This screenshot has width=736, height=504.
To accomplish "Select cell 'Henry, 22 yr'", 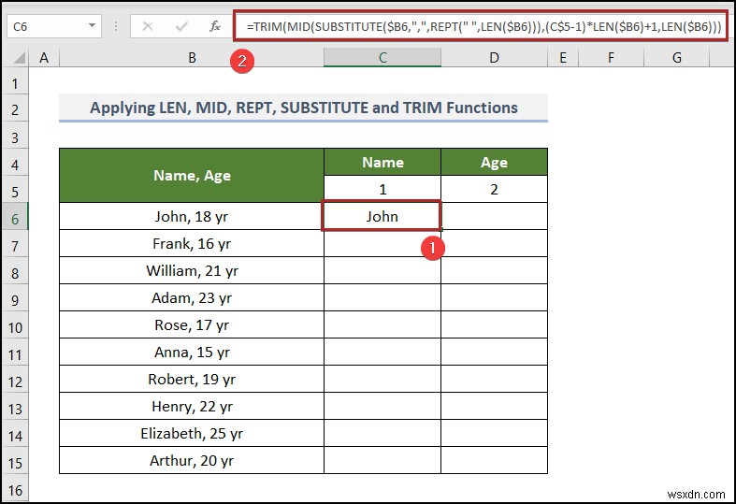I will click(x=192, y=407).
